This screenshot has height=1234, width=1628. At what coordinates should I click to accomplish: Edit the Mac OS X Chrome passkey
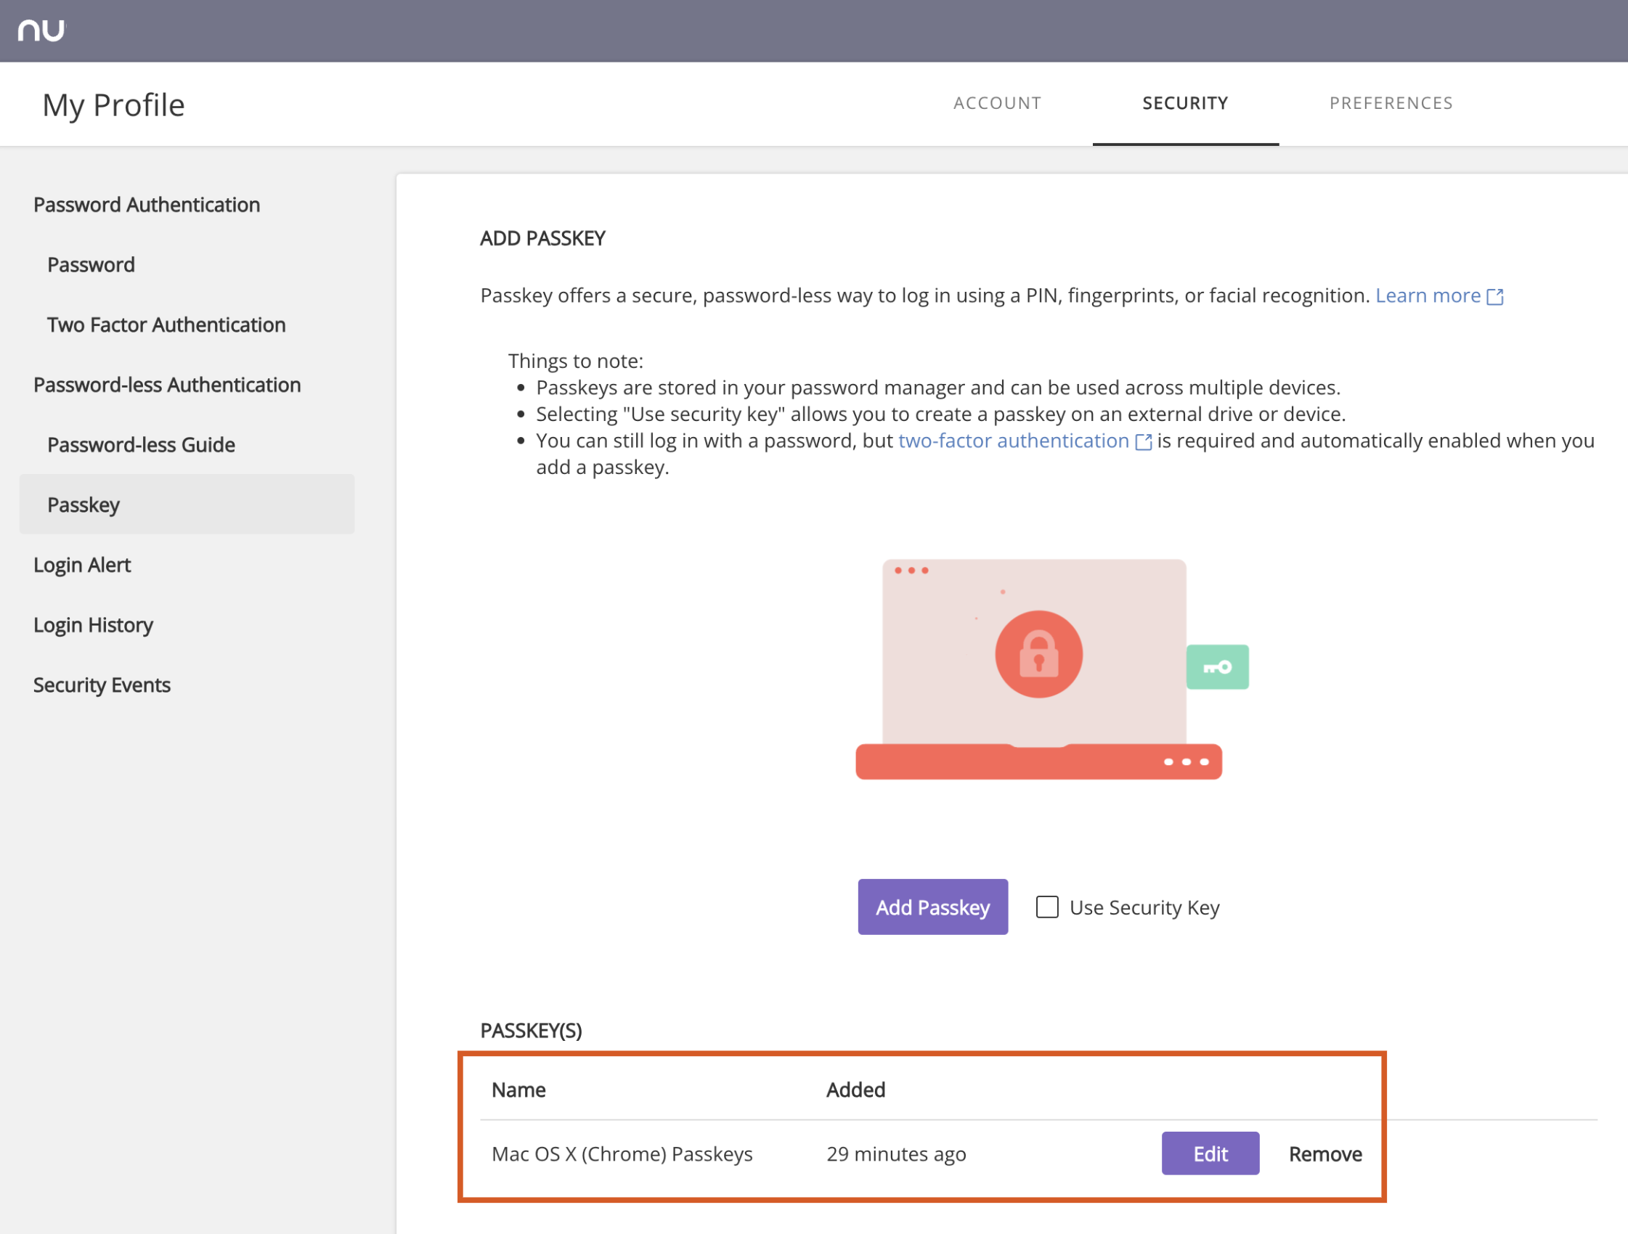pyautogui.click(x=1210, y=1154)
